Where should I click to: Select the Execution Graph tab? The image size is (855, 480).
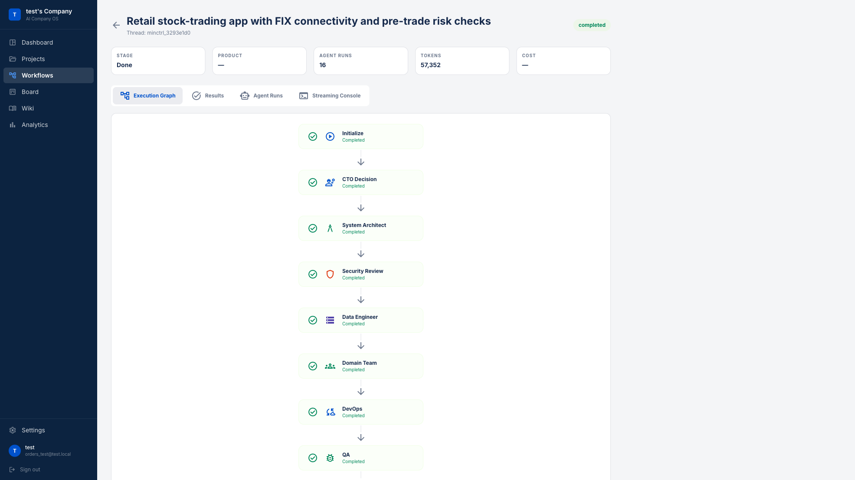coord(148,96)
